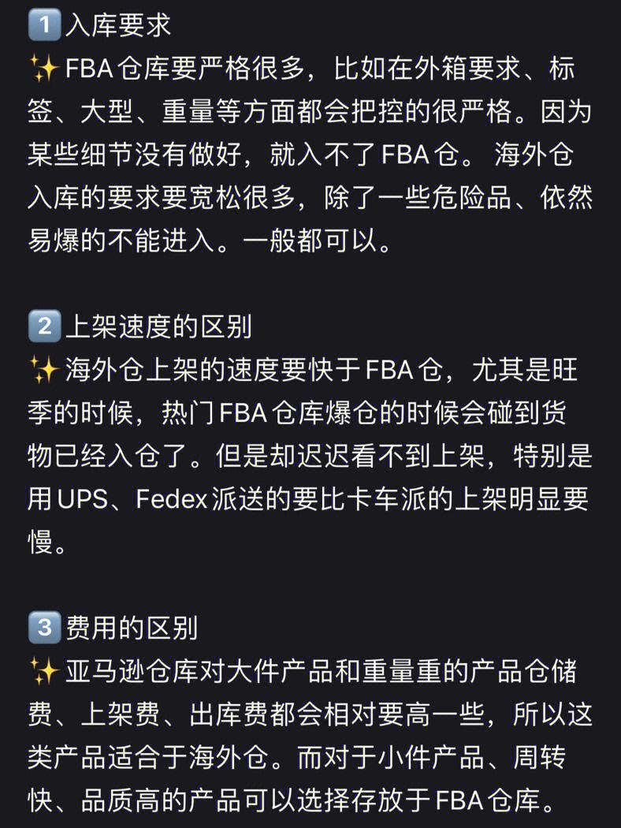
Task: Click the phrase 易爆的不能进入
Action: point(121,241)
